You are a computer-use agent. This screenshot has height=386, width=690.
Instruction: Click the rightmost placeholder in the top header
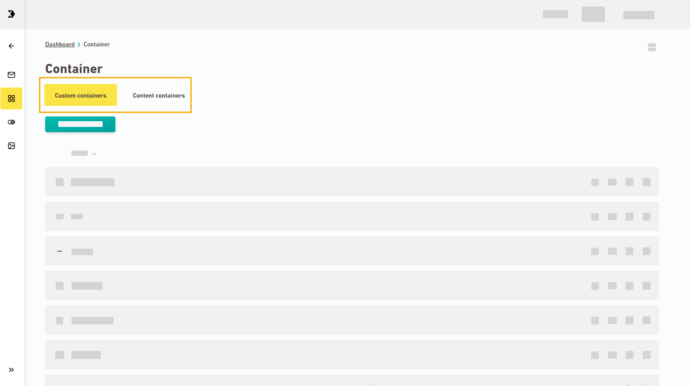click(x=639, y=15)
